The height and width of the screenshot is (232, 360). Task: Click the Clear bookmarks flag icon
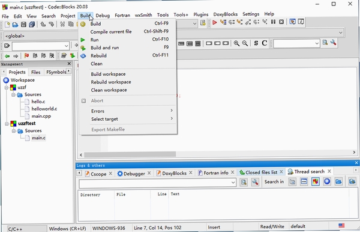[x=52, y=56]
